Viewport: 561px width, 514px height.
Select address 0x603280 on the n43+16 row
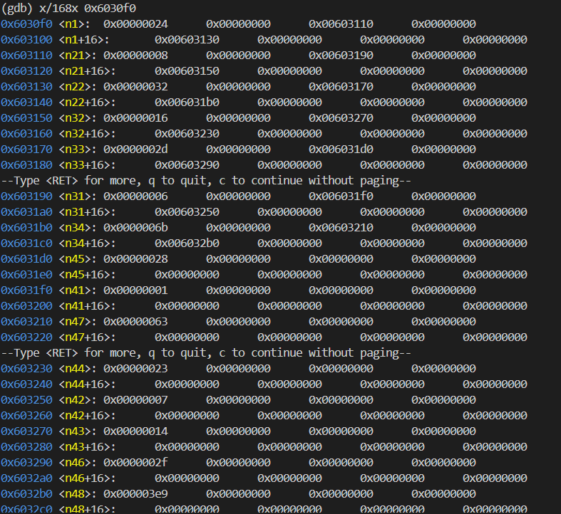pyautogui.click(x=26, y=447)
